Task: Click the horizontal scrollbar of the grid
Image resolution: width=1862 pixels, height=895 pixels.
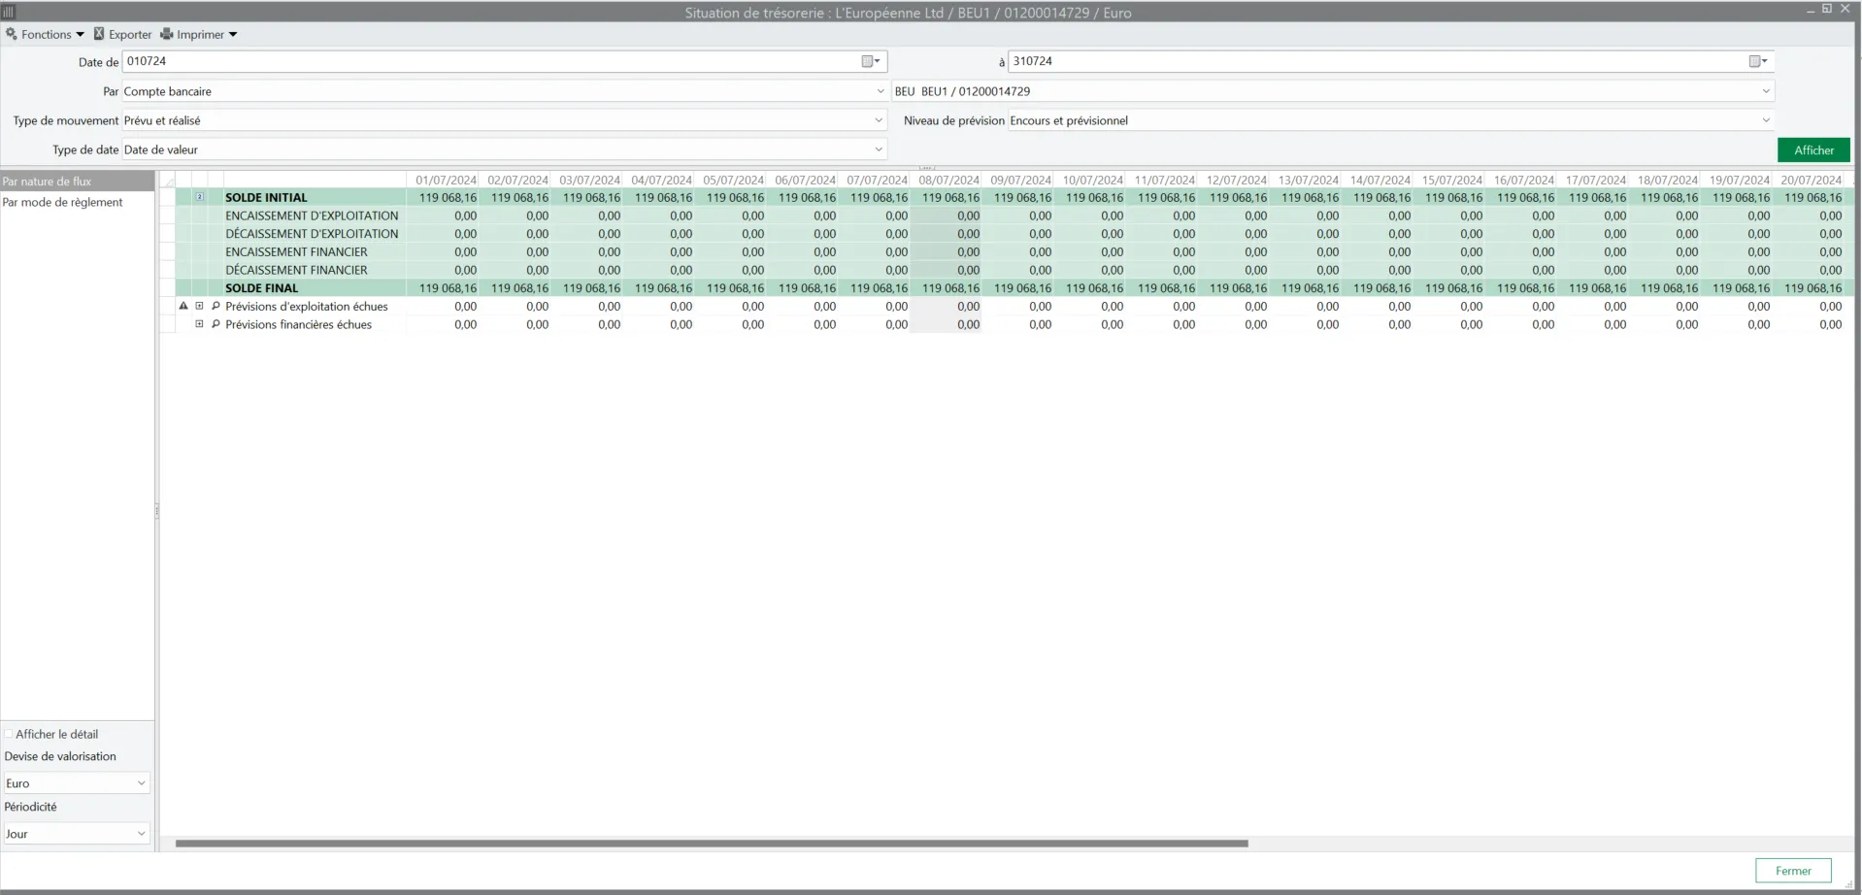Action: (711, 844)
